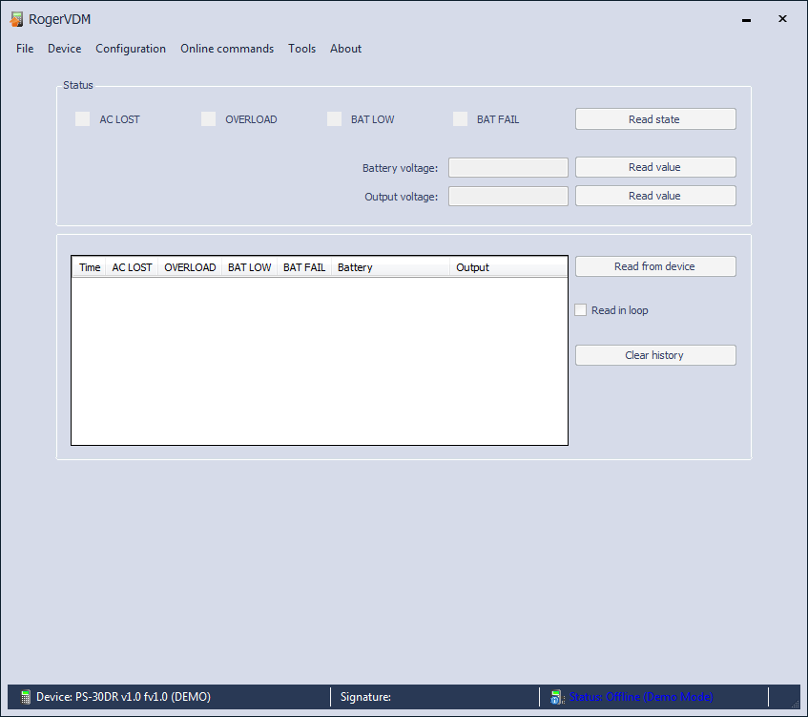The image size is (808, 717).
Task: Open the Tools menu
Action: 301,49
